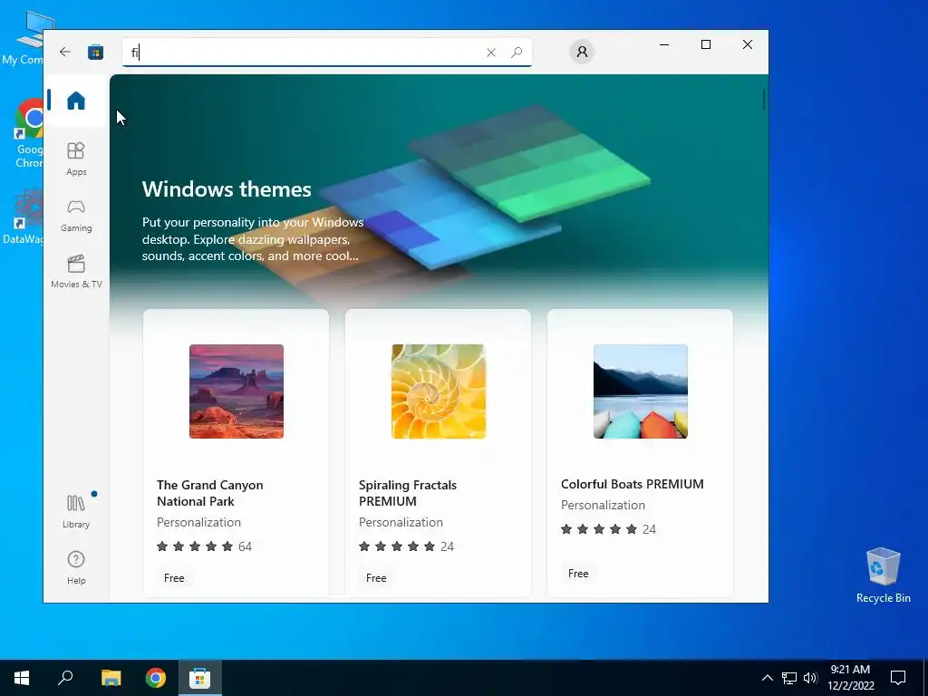Click Free button on Colorful Boats card

[x=578, y=573]
